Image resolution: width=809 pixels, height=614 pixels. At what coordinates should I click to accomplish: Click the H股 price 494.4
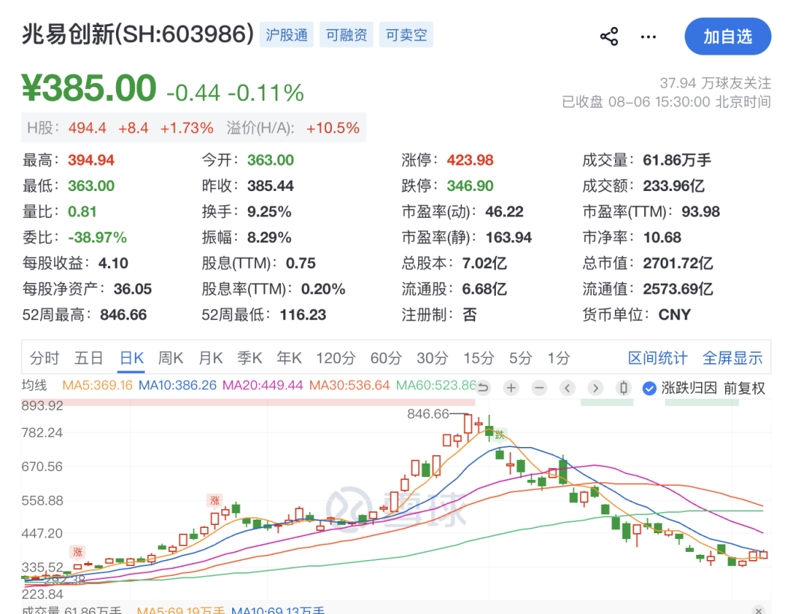[87, 128]
